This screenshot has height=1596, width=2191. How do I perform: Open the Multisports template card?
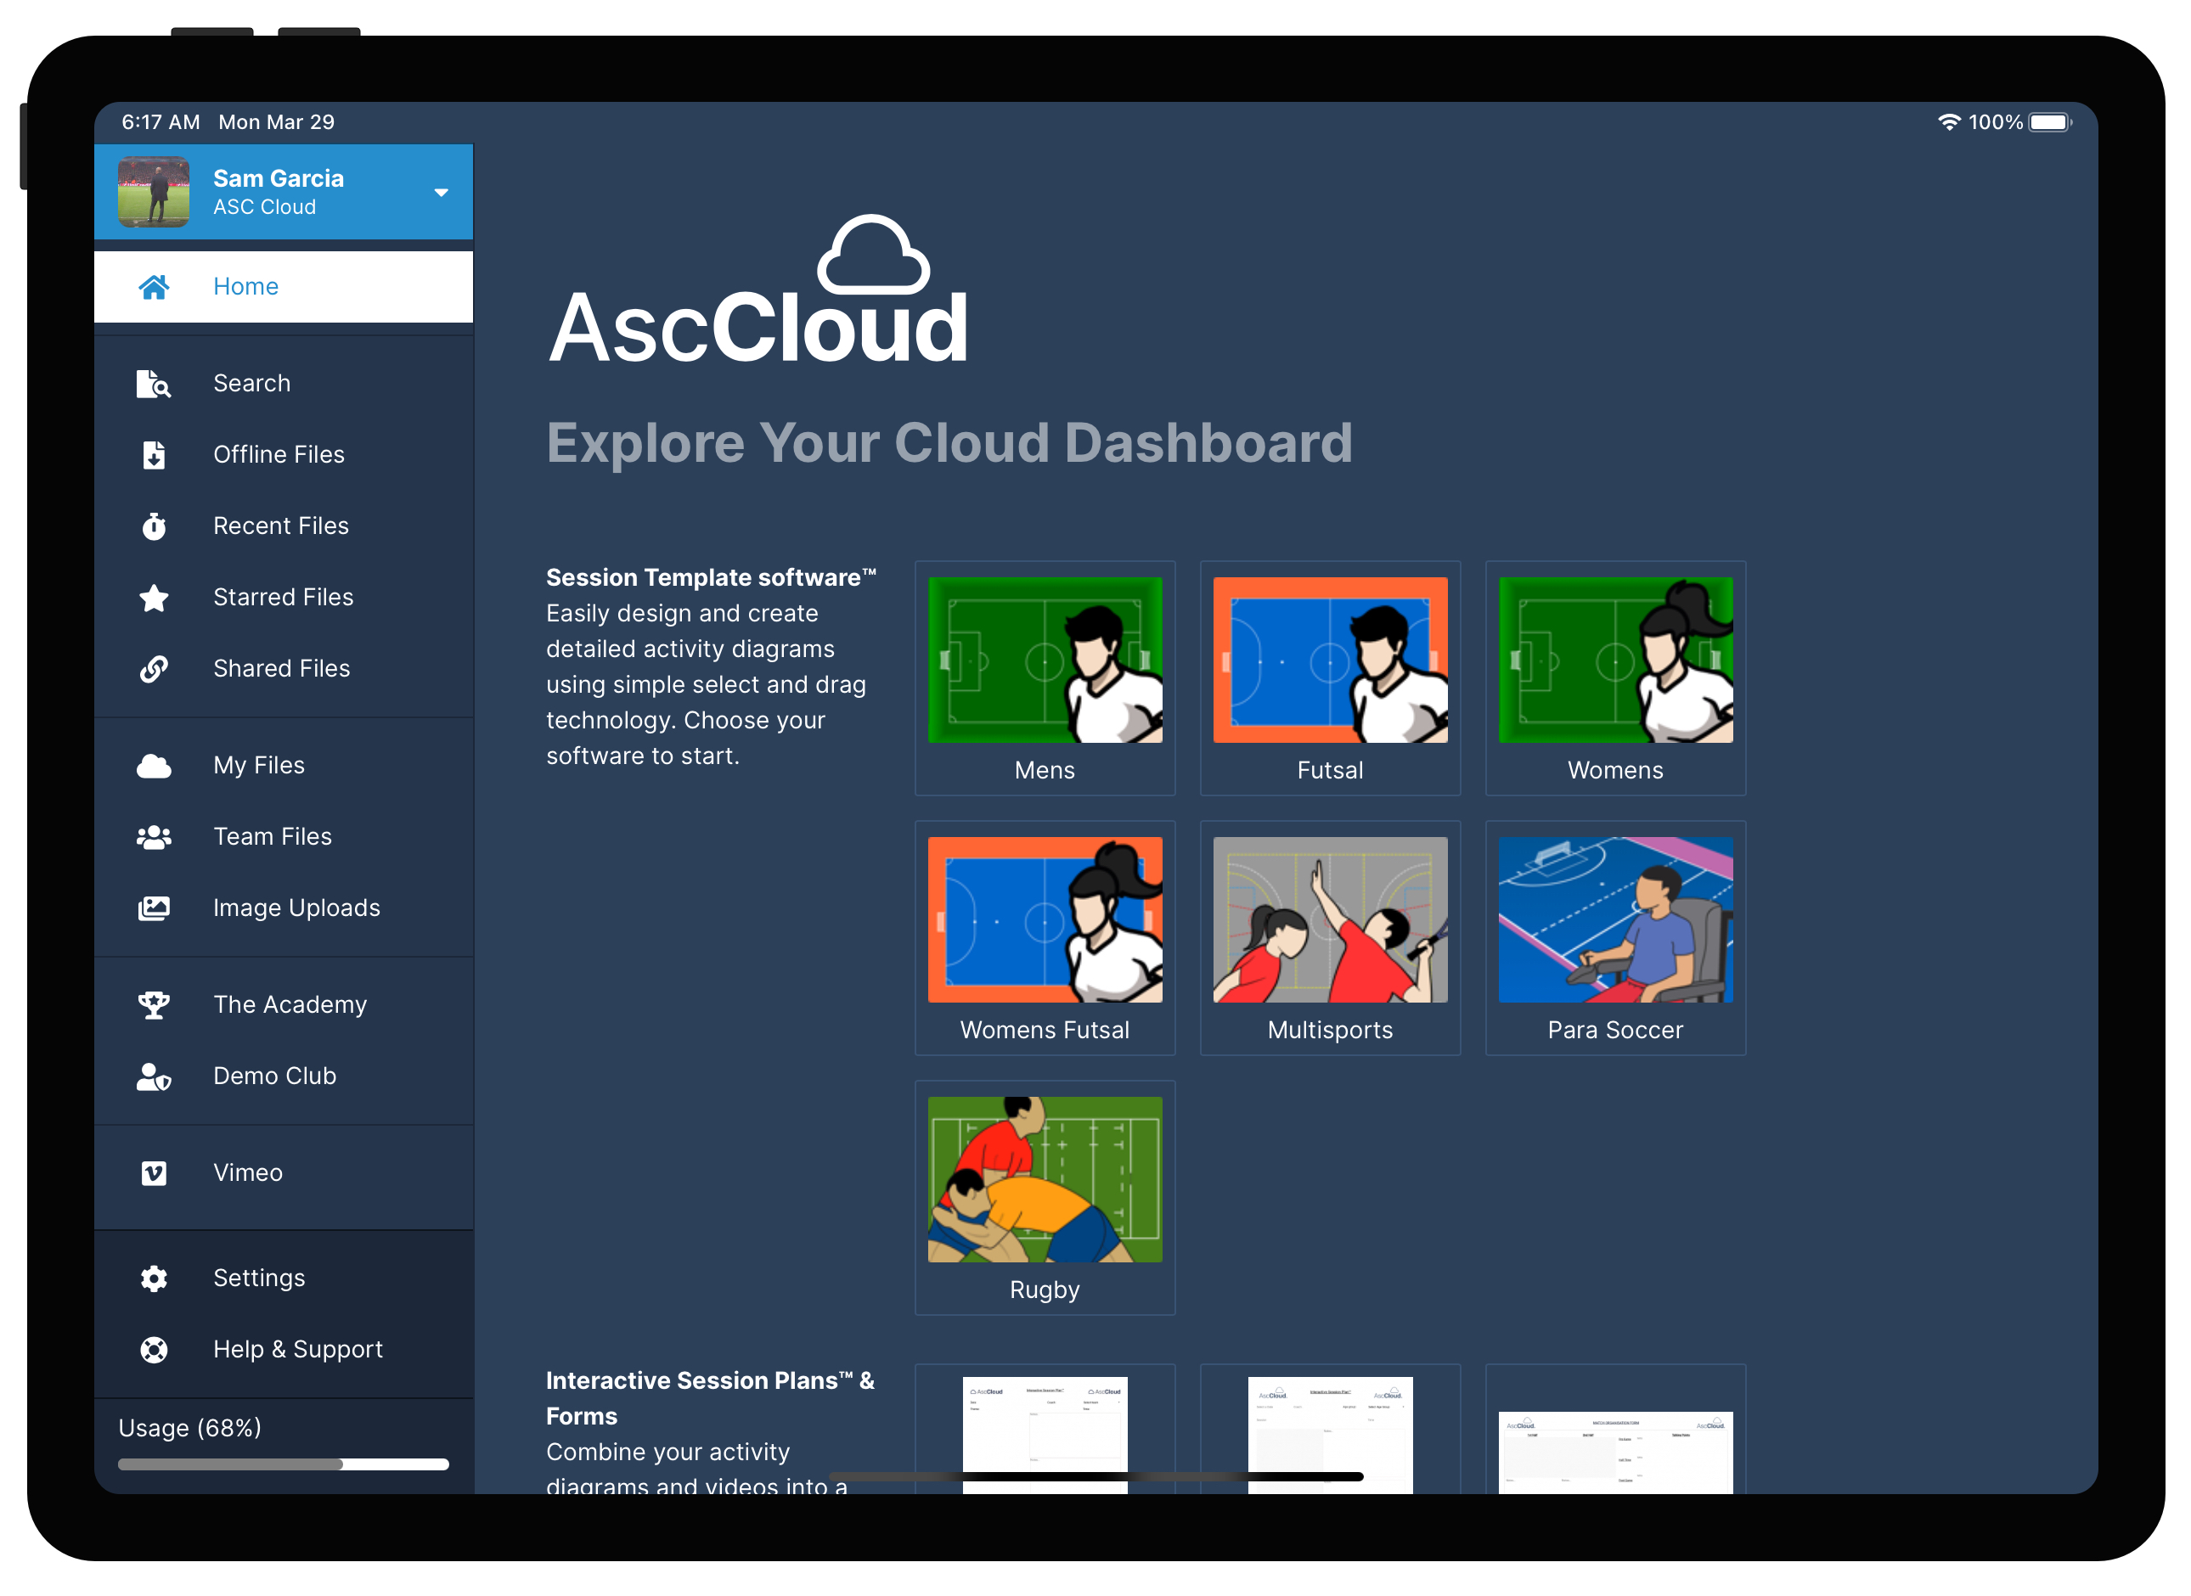pyautogui.click(x=1330, y=939)
